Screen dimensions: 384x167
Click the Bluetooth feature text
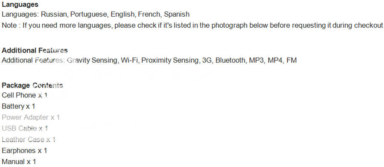(231, 60)
